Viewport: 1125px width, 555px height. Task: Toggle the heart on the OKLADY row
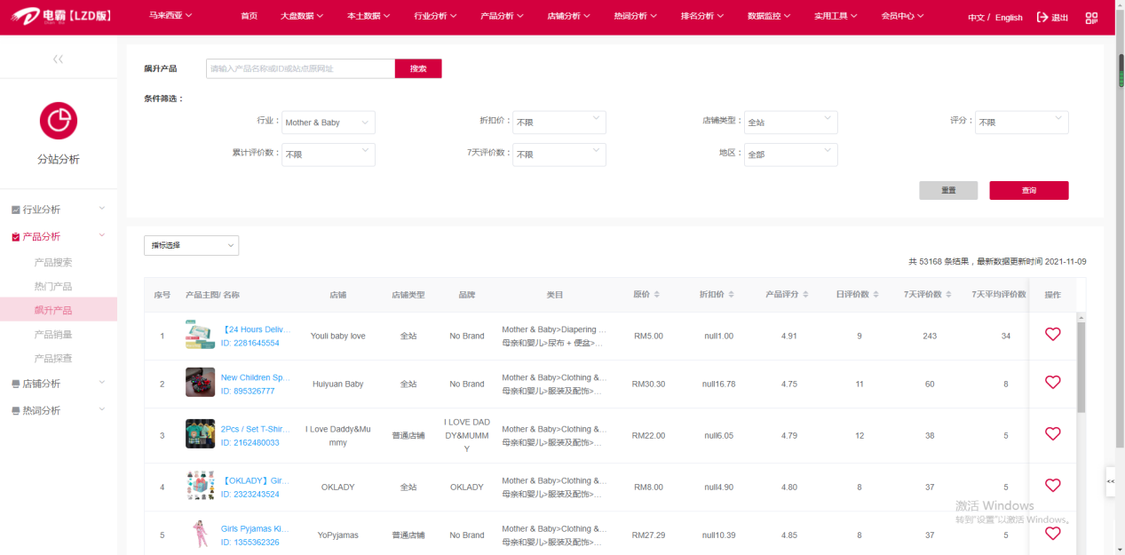click(x=1052, y=485)
